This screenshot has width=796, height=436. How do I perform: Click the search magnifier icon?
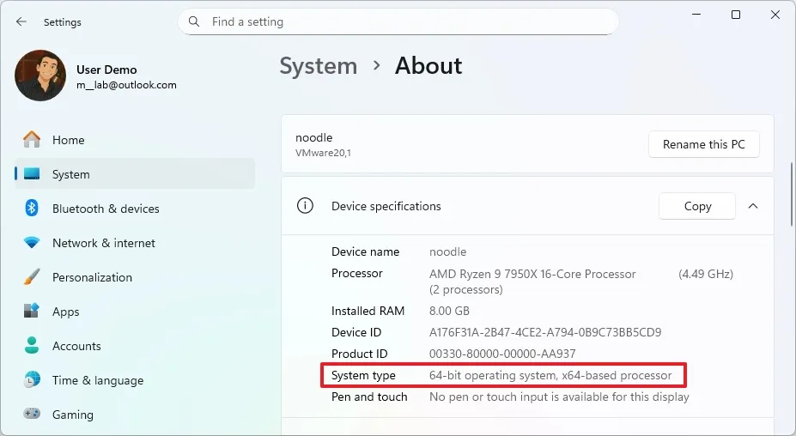pyautogui.click(x=194, y=21)
